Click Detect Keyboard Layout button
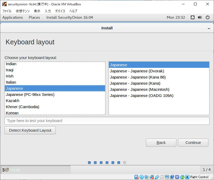The image size is (214, 180). 30,130
